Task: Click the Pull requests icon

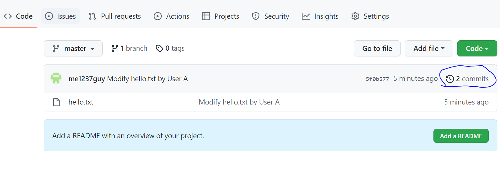Action: (x=92, y=16)
